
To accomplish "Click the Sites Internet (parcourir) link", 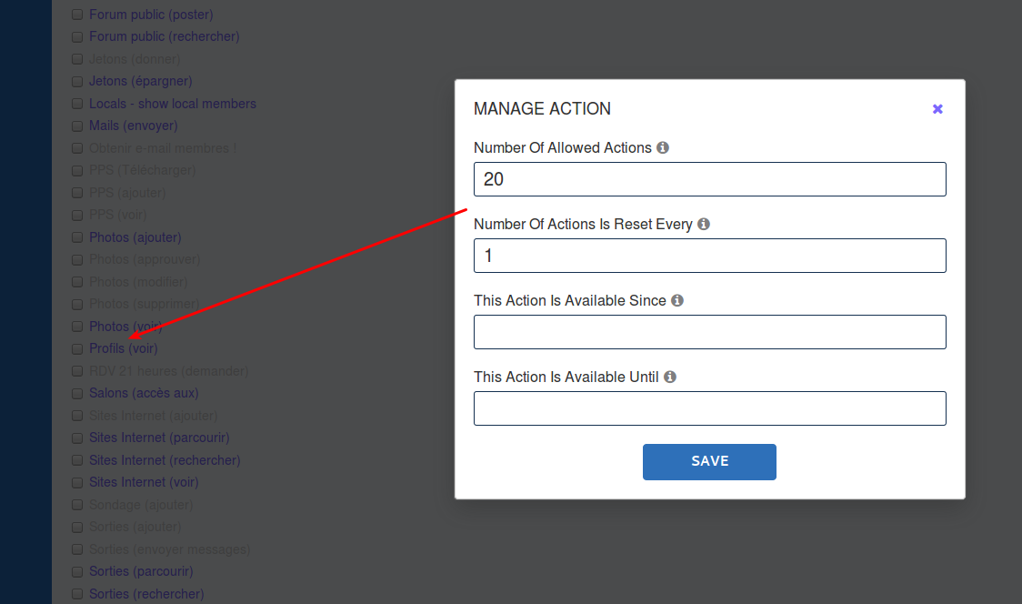I will tap(159, 438).
